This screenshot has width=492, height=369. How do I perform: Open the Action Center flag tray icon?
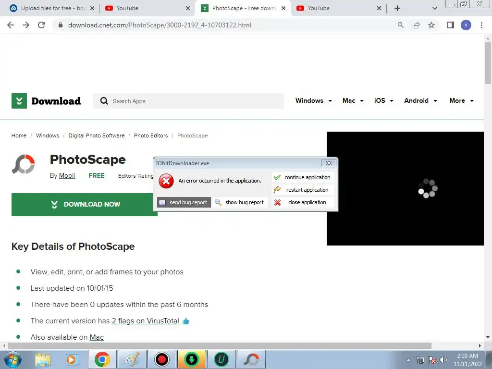[432, 360]
